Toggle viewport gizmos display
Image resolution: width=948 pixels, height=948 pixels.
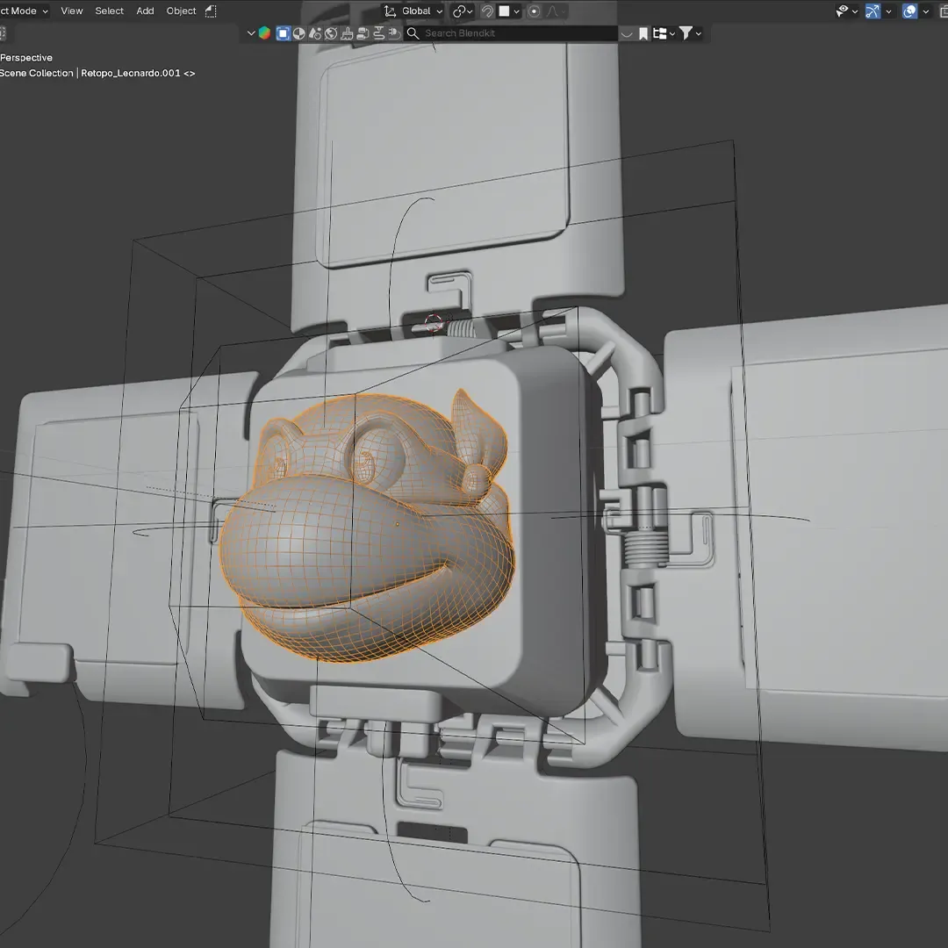(x=873, y=11)
